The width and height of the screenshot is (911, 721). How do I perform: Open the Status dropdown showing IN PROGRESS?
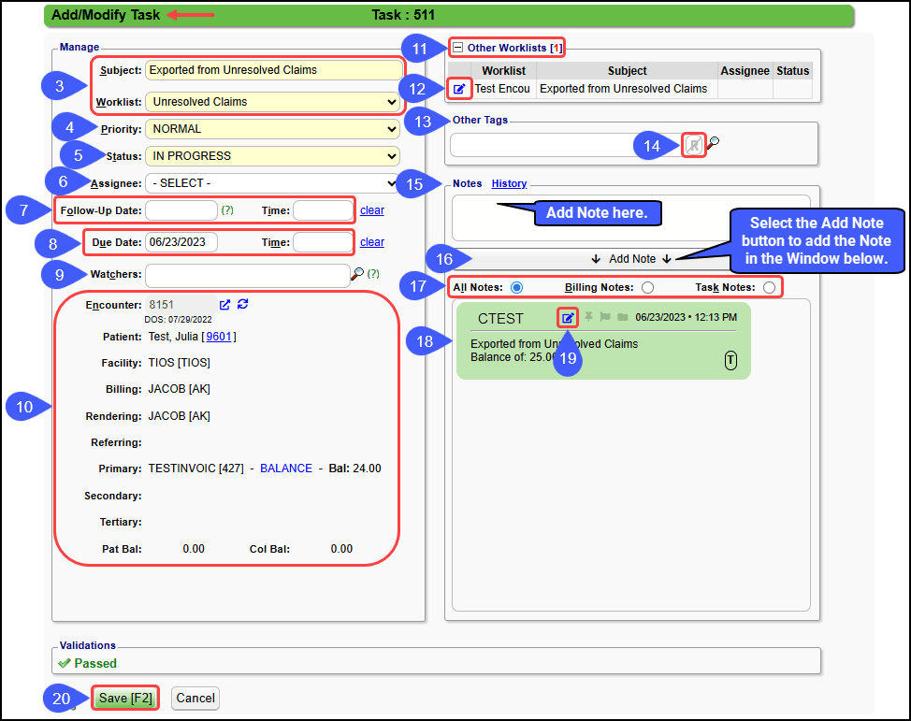274,156
